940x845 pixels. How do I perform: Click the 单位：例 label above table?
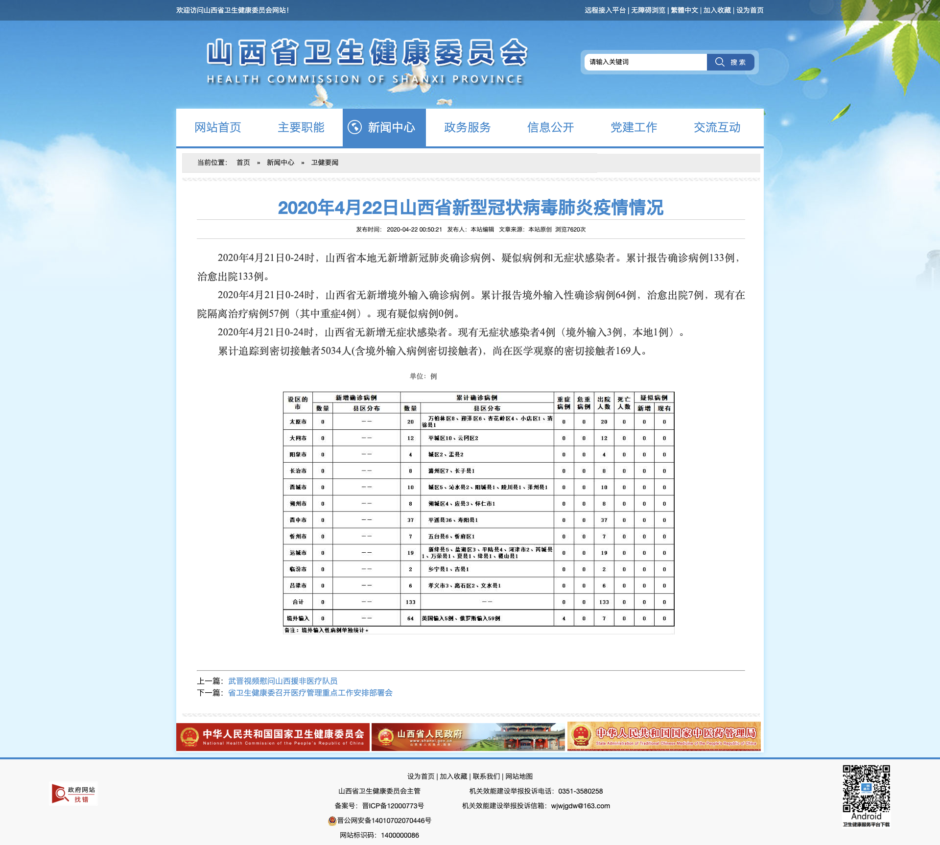[x=423, y=376]
